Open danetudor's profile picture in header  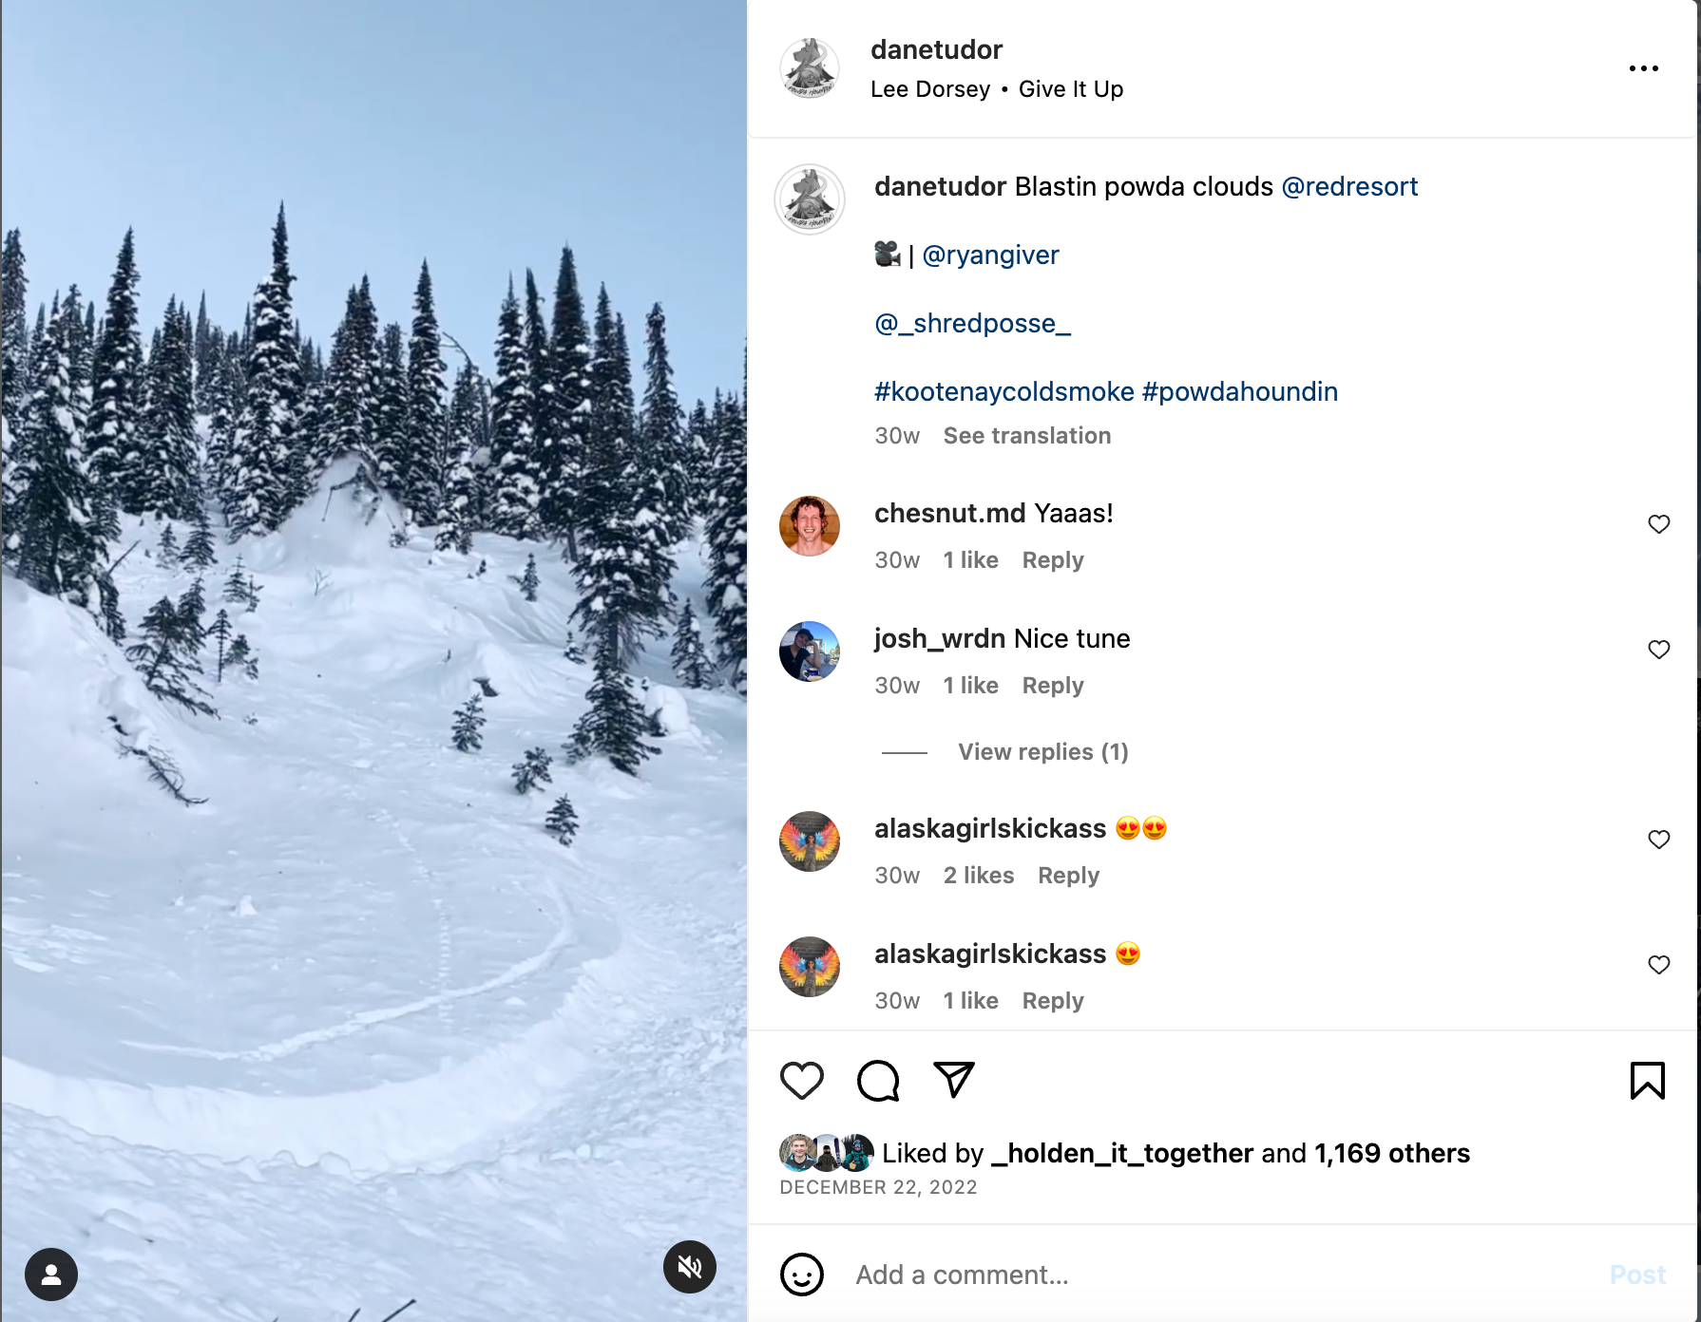coord(809,68)
